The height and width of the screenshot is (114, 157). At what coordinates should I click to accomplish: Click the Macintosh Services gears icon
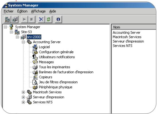[x=29, y=92]
